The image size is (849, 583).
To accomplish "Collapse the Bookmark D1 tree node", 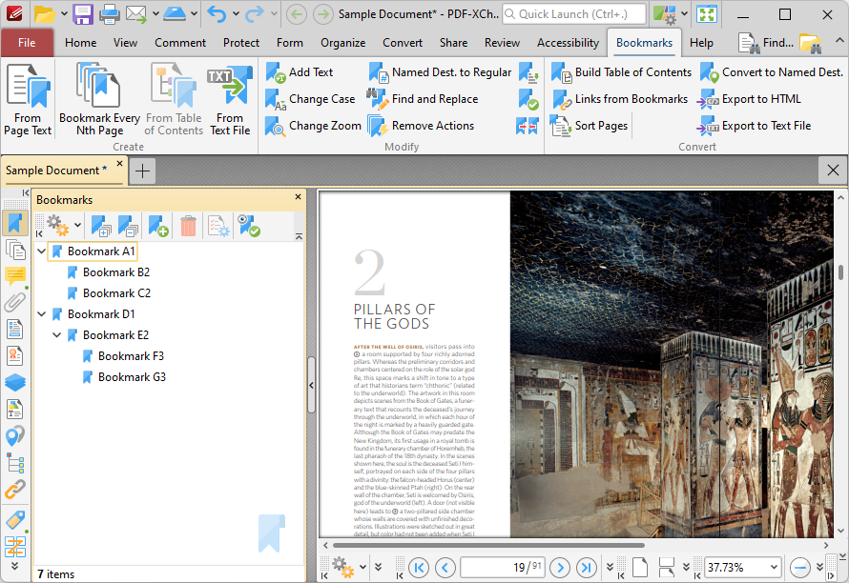I will (41, 313).
